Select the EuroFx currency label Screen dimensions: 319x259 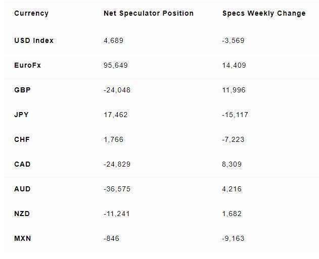click(27, 65)
